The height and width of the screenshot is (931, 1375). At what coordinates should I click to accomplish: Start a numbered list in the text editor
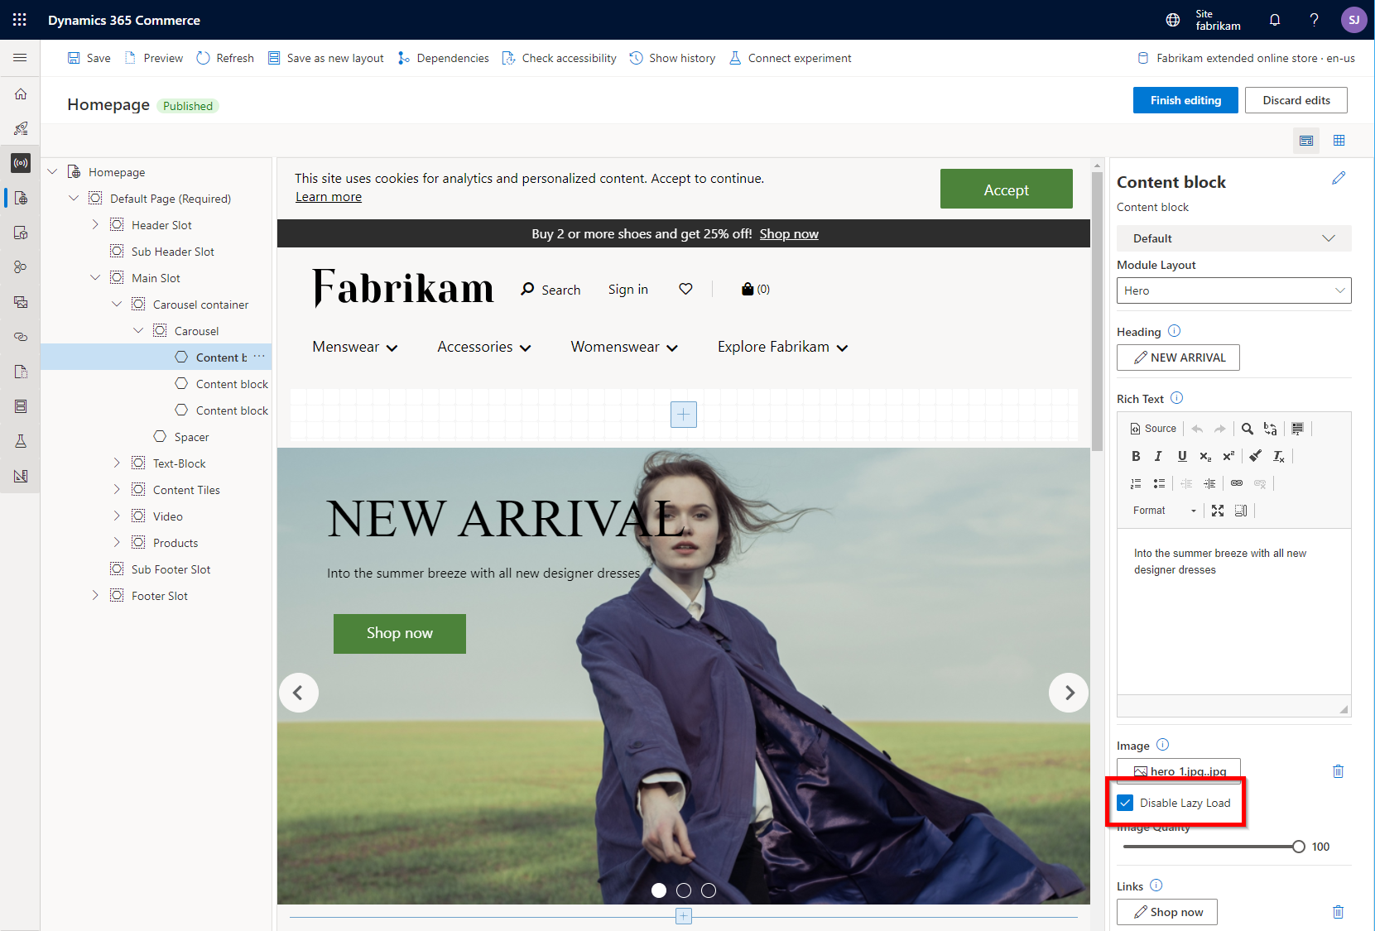[x=1135, y=483]
